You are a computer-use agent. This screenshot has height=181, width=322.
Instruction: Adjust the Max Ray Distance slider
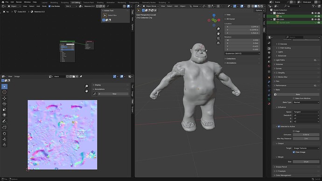tap(306, 139)
